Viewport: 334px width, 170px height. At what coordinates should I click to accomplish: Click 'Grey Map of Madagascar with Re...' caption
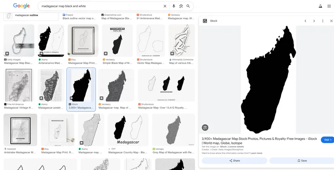tap(173, 152)
